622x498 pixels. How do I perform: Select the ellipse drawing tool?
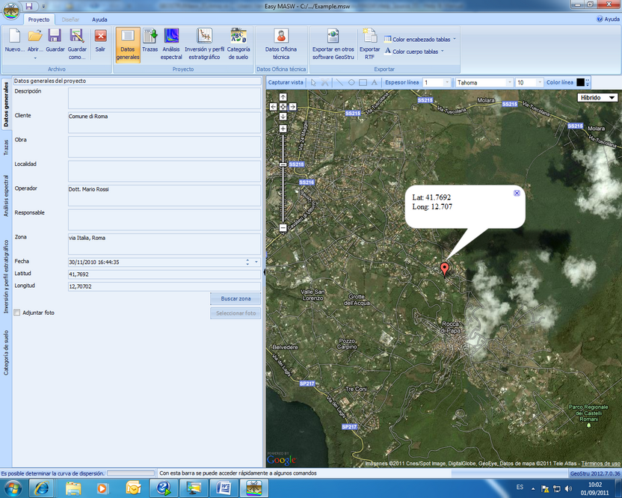pos(351,82)
